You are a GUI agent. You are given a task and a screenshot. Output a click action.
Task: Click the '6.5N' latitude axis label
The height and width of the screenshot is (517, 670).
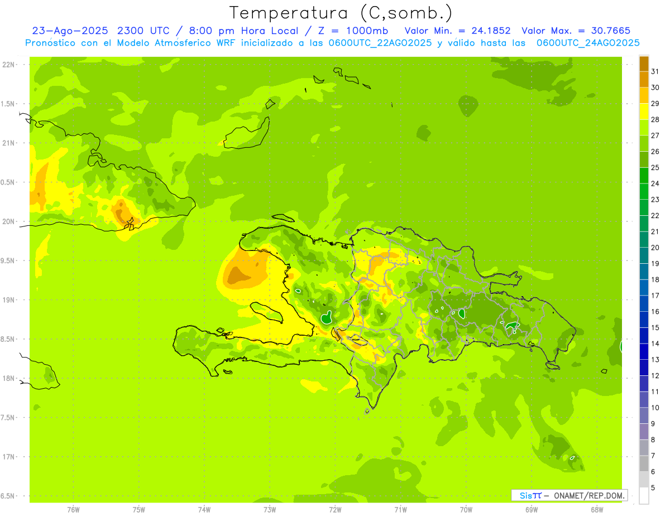(x=8, y=496)
